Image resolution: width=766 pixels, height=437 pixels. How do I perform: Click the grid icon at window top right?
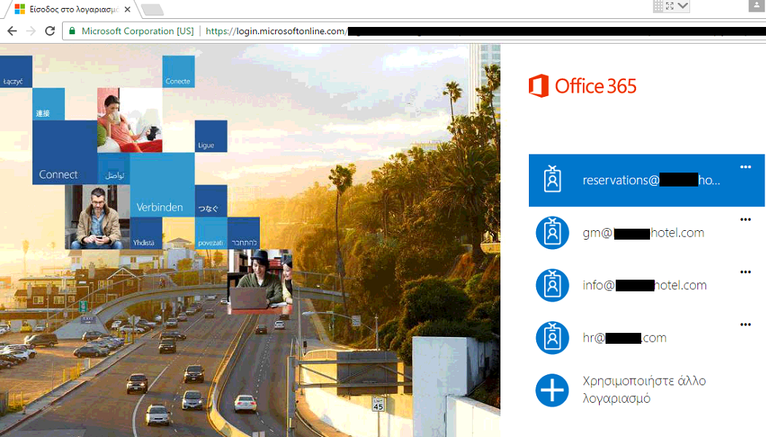pos(658,6)
